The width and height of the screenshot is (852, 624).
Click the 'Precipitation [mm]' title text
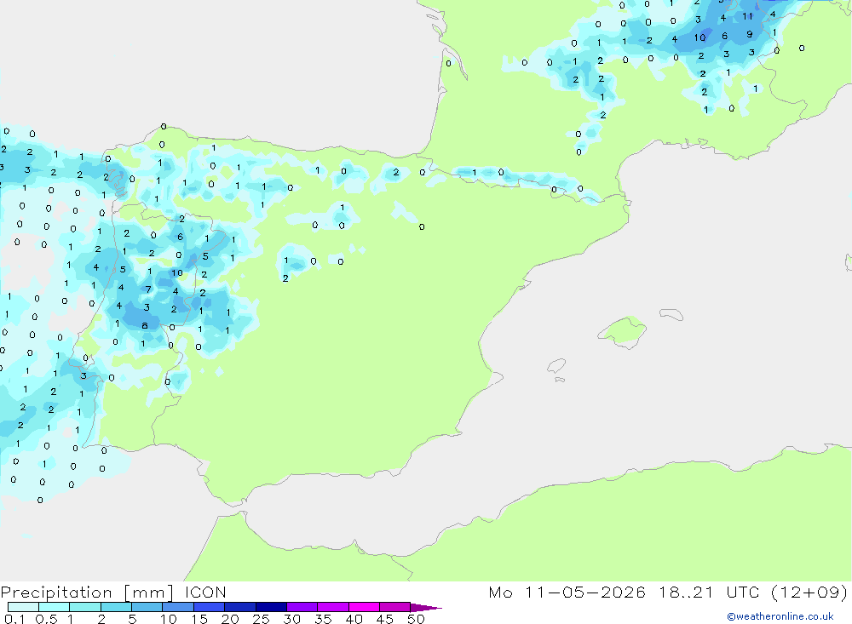tap(87, 593)
